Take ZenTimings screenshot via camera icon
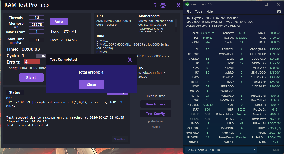This screenshot has height=154, width=284. [x=279, y=12]
